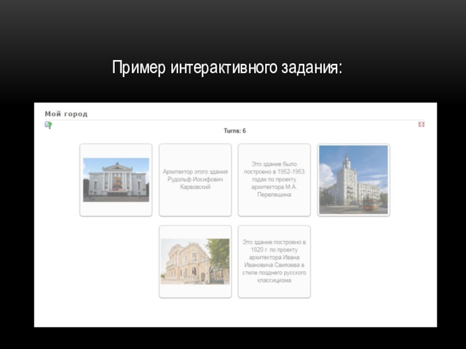Click the help question-mark icon

48,125
